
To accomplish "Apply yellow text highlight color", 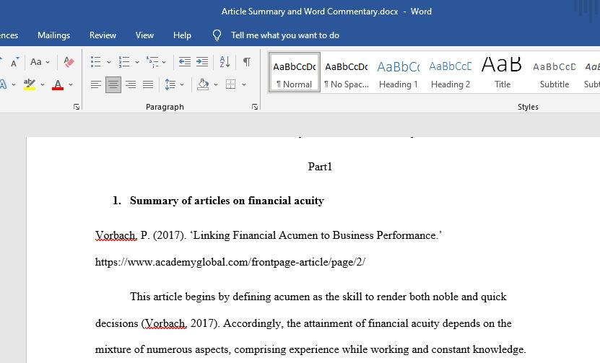I will point(30,84).
